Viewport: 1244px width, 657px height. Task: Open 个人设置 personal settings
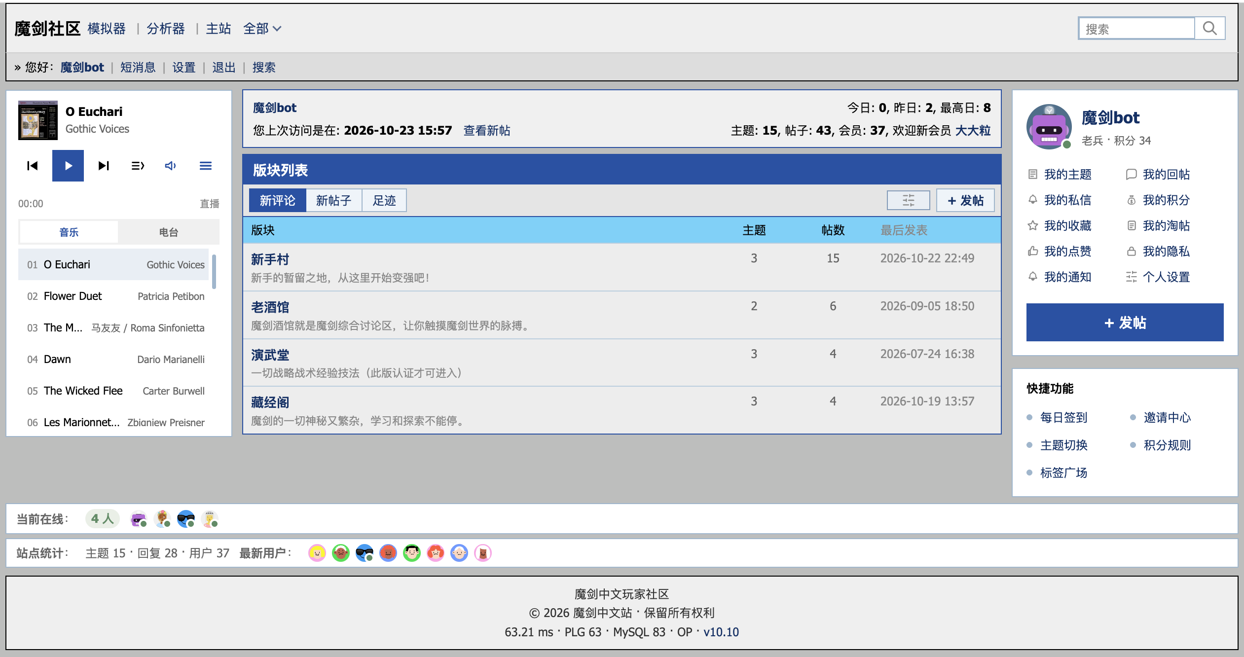[x=1158, y=277]
